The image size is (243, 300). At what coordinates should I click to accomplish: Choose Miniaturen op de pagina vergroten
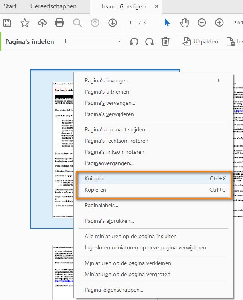tap(153, 274)
